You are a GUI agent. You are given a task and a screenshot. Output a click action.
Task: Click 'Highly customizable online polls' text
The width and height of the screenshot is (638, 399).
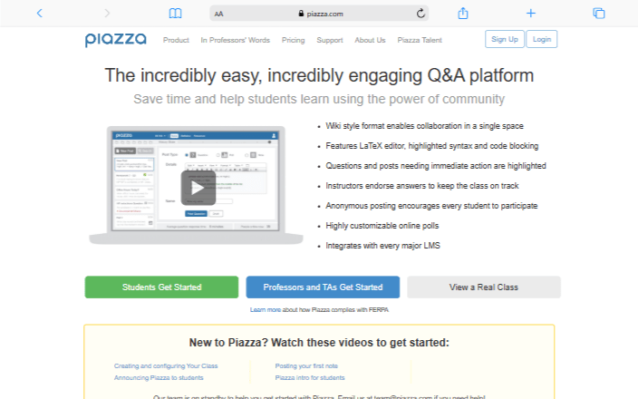click(x=382, y=226)
